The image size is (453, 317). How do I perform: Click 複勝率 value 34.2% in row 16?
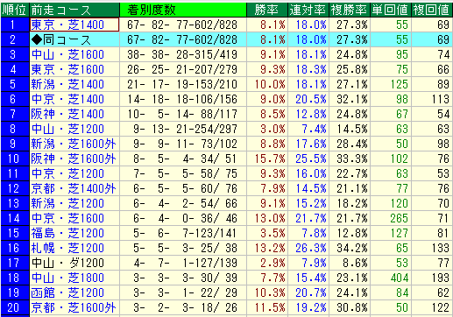click(352, 248)
